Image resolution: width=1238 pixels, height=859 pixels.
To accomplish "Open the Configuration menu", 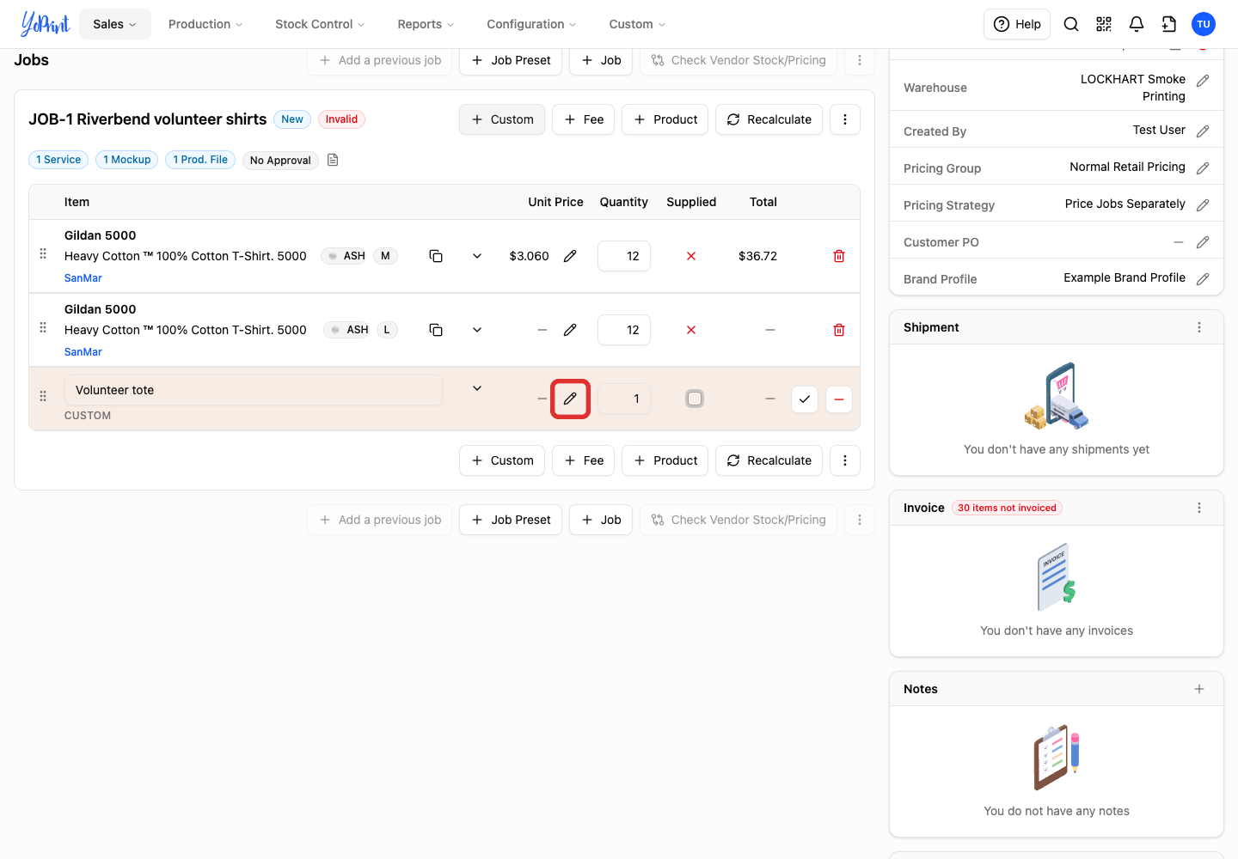I will pos(531,24).
